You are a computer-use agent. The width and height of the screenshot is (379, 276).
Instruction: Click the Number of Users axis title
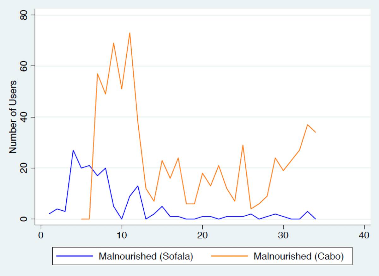pos(13,117)
